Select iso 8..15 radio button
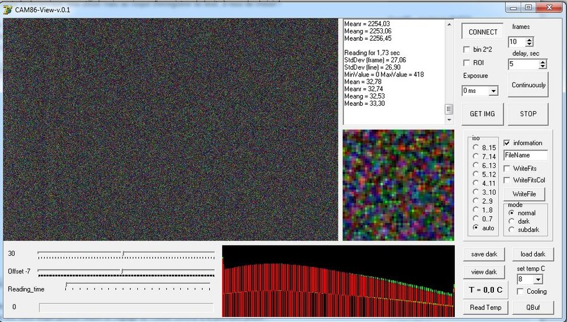The height and width of the screenshot is (322, 567). tap(476, 147)
